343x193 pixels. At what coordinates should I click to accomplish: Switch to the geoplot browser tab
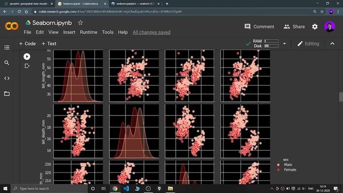pyautogui.click(x=28, y=4)
